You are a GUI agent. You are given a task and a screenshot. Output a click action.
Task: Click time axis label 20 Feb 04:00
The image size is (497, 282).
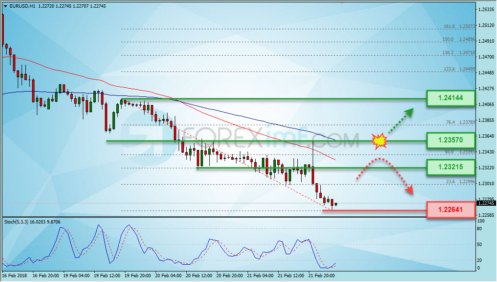169,276
